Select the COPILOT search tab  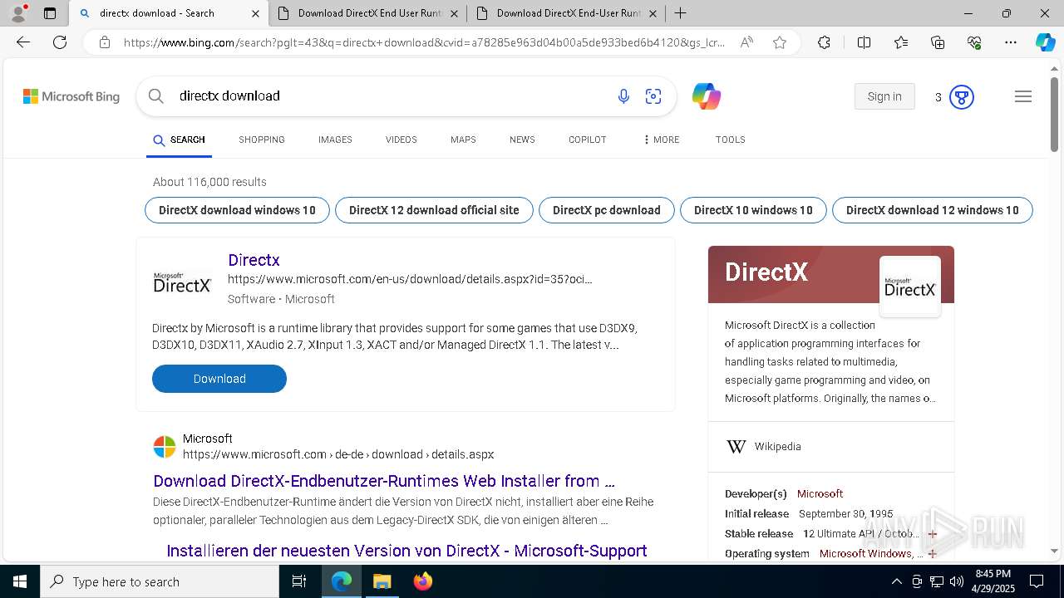click(588, 140)
